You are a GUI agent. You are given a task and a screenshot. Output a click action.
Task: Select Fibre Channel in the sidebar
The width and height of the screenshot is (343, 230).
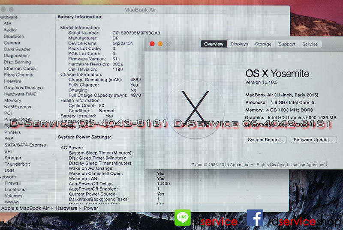coord(18,75)
